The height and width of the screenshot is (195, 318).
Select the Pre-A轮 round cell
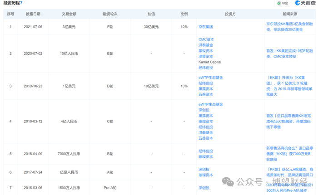point(110,188)
